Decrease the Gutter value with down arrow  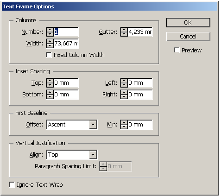[124, 34]
